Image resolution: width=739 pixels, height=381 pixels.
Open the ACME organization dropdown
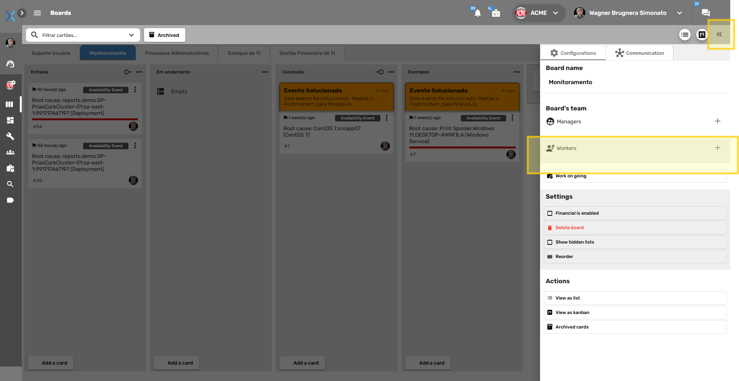(538, 13)
